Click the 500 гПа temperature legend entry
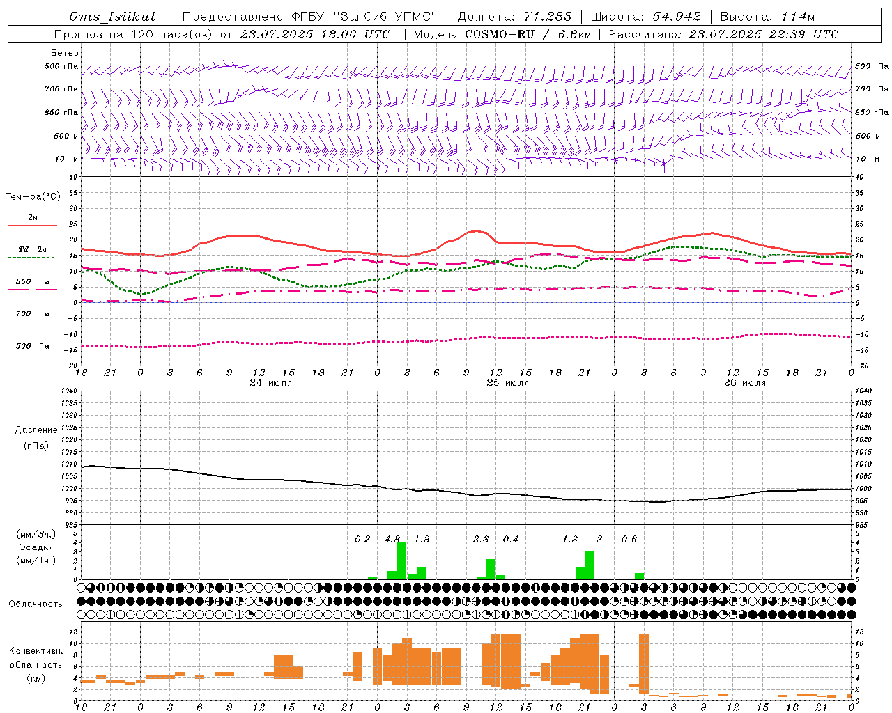Screen dimensions: 892x713 click(x=33, y=346)
